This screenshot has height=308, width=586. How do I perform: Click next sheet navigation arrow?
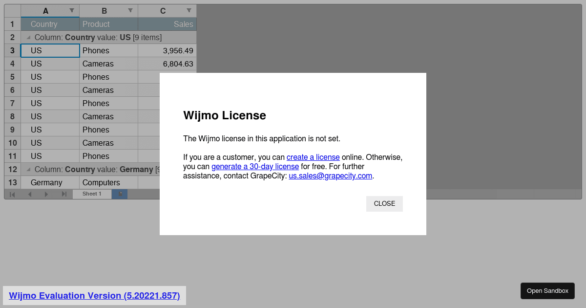click(46, 194)
